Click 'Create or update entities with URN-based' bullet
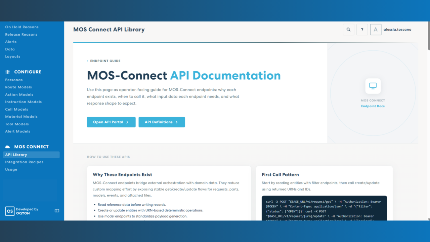Viewport: 430px width, 242px height. tap(150, 210)
